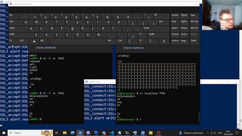The height and width of the screenshot is (136, 242).
Task: Toggle the Fn key on on-screen keyboard
Action: [x=14, y=42]
